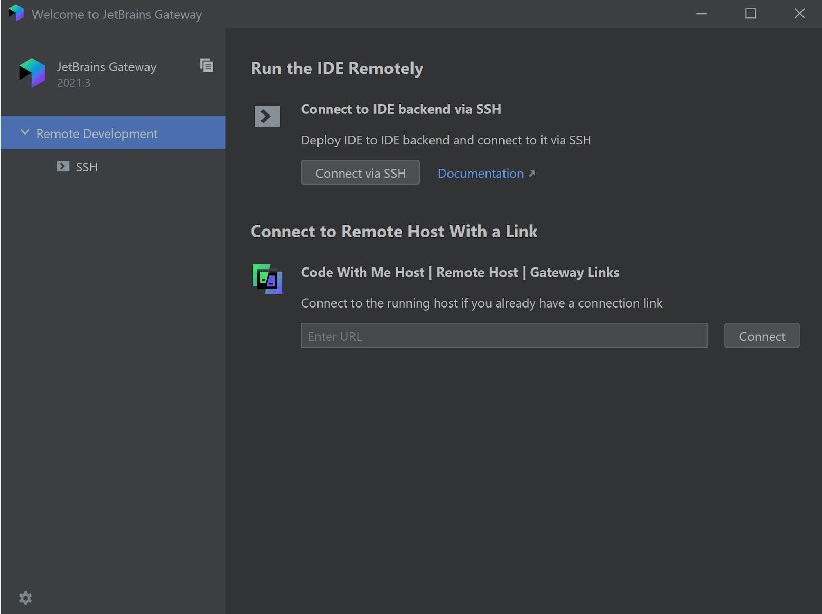Maximize the Gateway window
The height and width of the screenshot is (614, 822).
pyautogui.click(x=751, y=14)
